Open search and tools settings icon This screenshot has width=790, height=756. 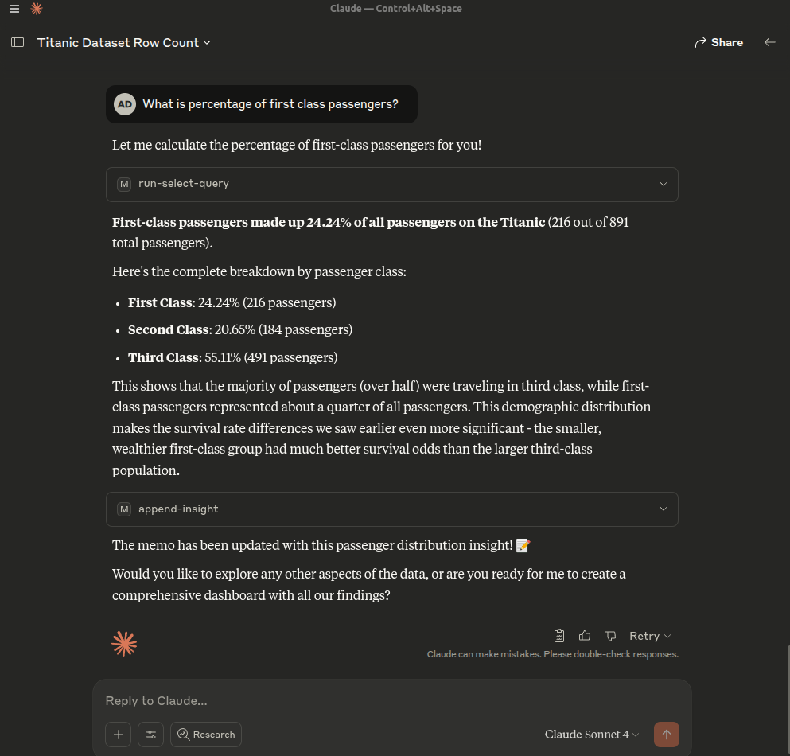(150, 735)
